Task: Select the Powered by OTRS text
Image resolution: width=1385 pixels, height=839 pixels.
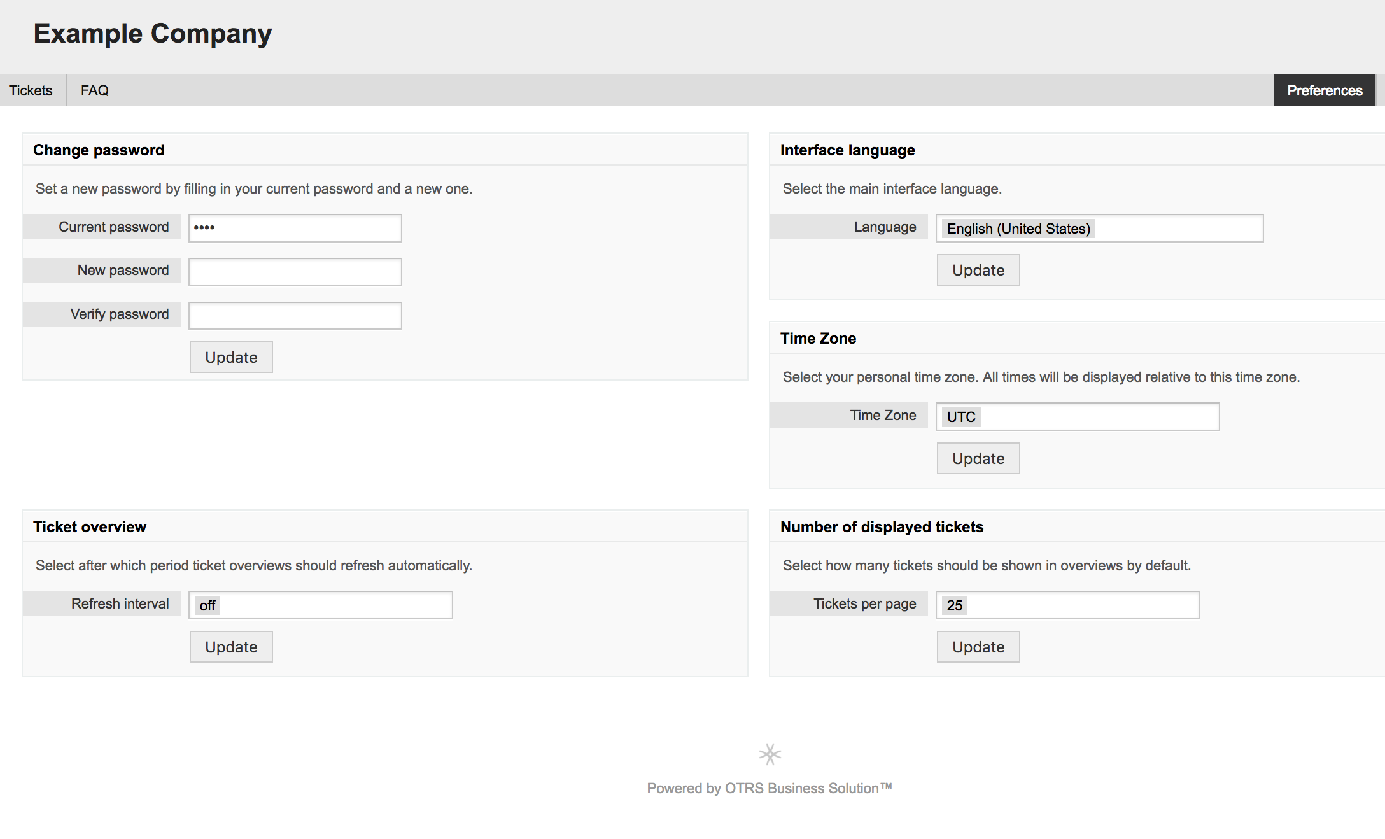Action: [x=770, y=787]
